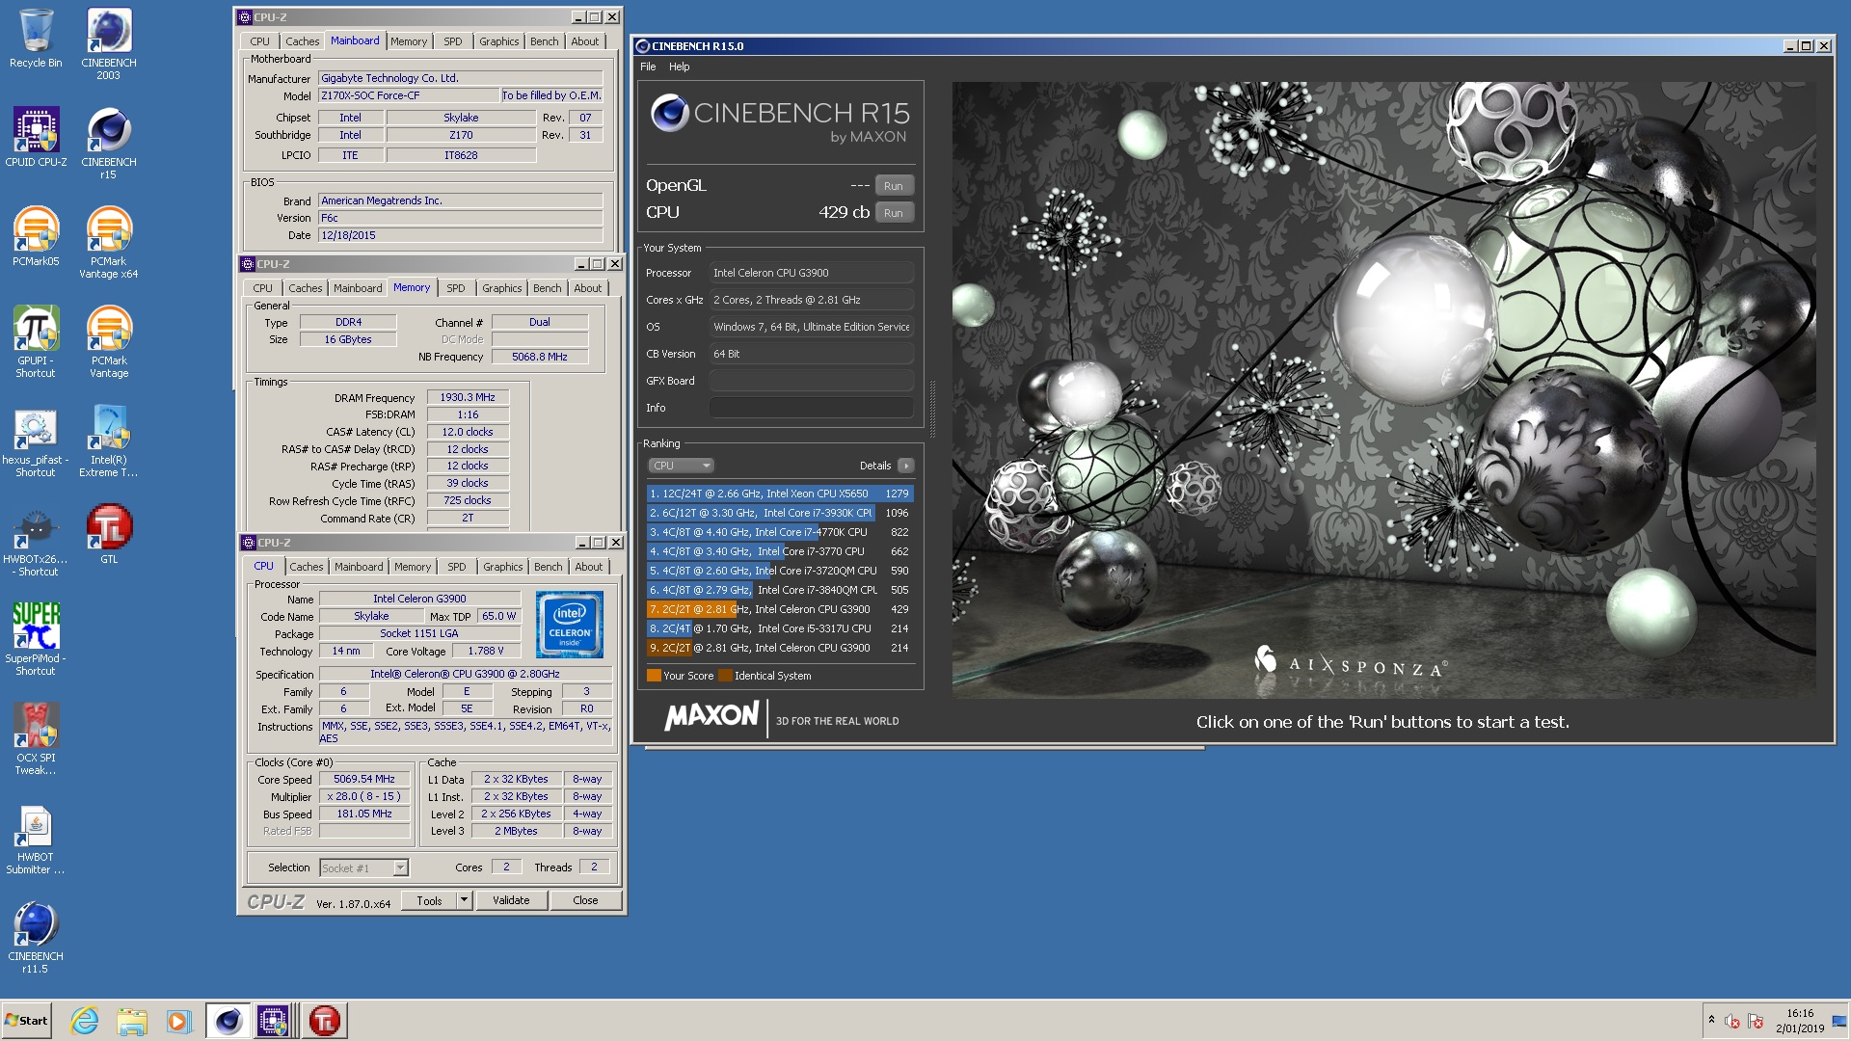Open Memory tab in bottom CPU-Z window
This screenshot has width=1851, height=1041.
pos(413,567)
